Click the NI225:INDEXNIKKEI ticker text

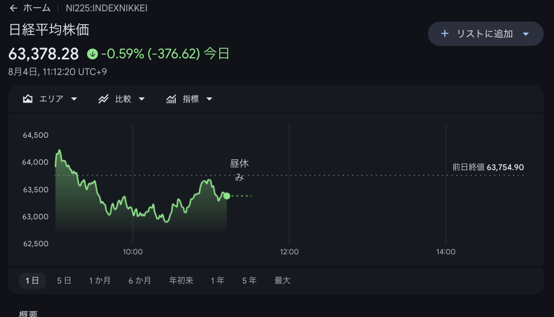point(107,8)
